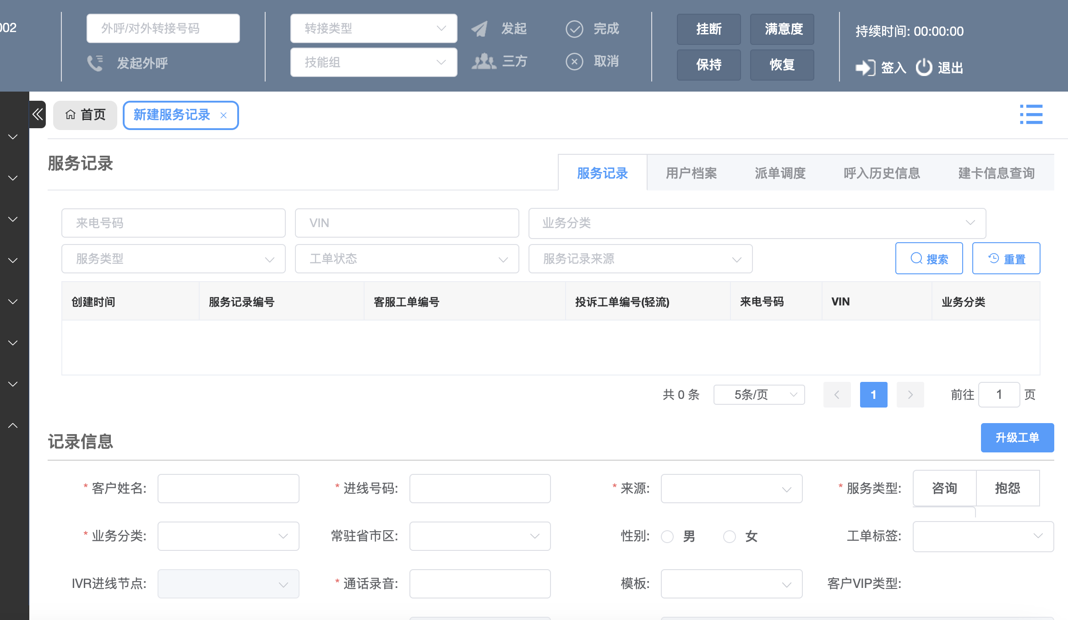Viewport: 1068px width, 620px height.
Task: Open 业务分类 dropdown in record form
Action: 228,536
